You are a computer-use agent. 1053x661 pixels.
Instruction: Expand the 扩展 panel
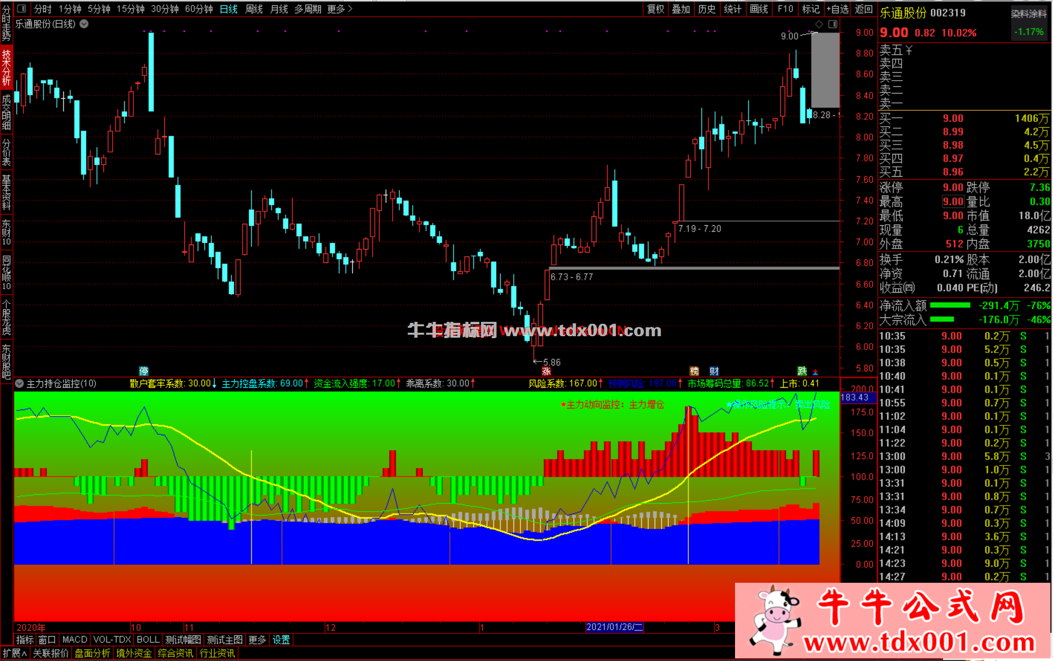[x=15, y=654]
